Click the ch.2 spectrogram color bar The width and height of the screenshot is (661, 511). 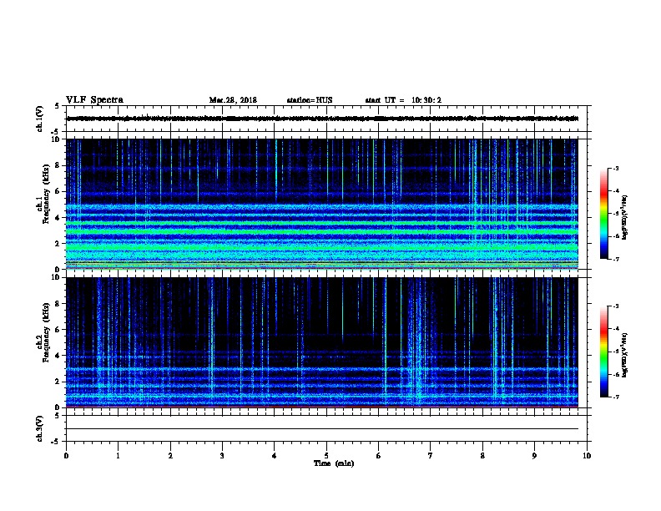[x=603, y=352]
